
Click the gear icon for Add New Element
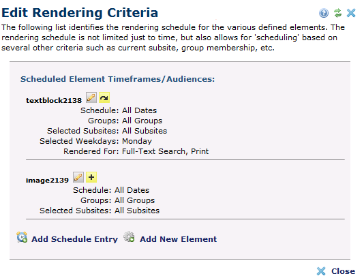pos(129,236)
